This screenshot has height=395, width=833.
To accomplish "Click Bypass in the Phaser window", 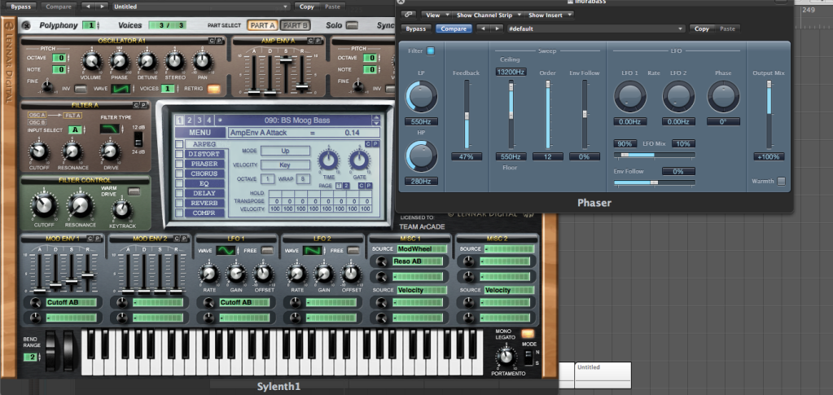I will pyautogui.click(x=416, y=29).
